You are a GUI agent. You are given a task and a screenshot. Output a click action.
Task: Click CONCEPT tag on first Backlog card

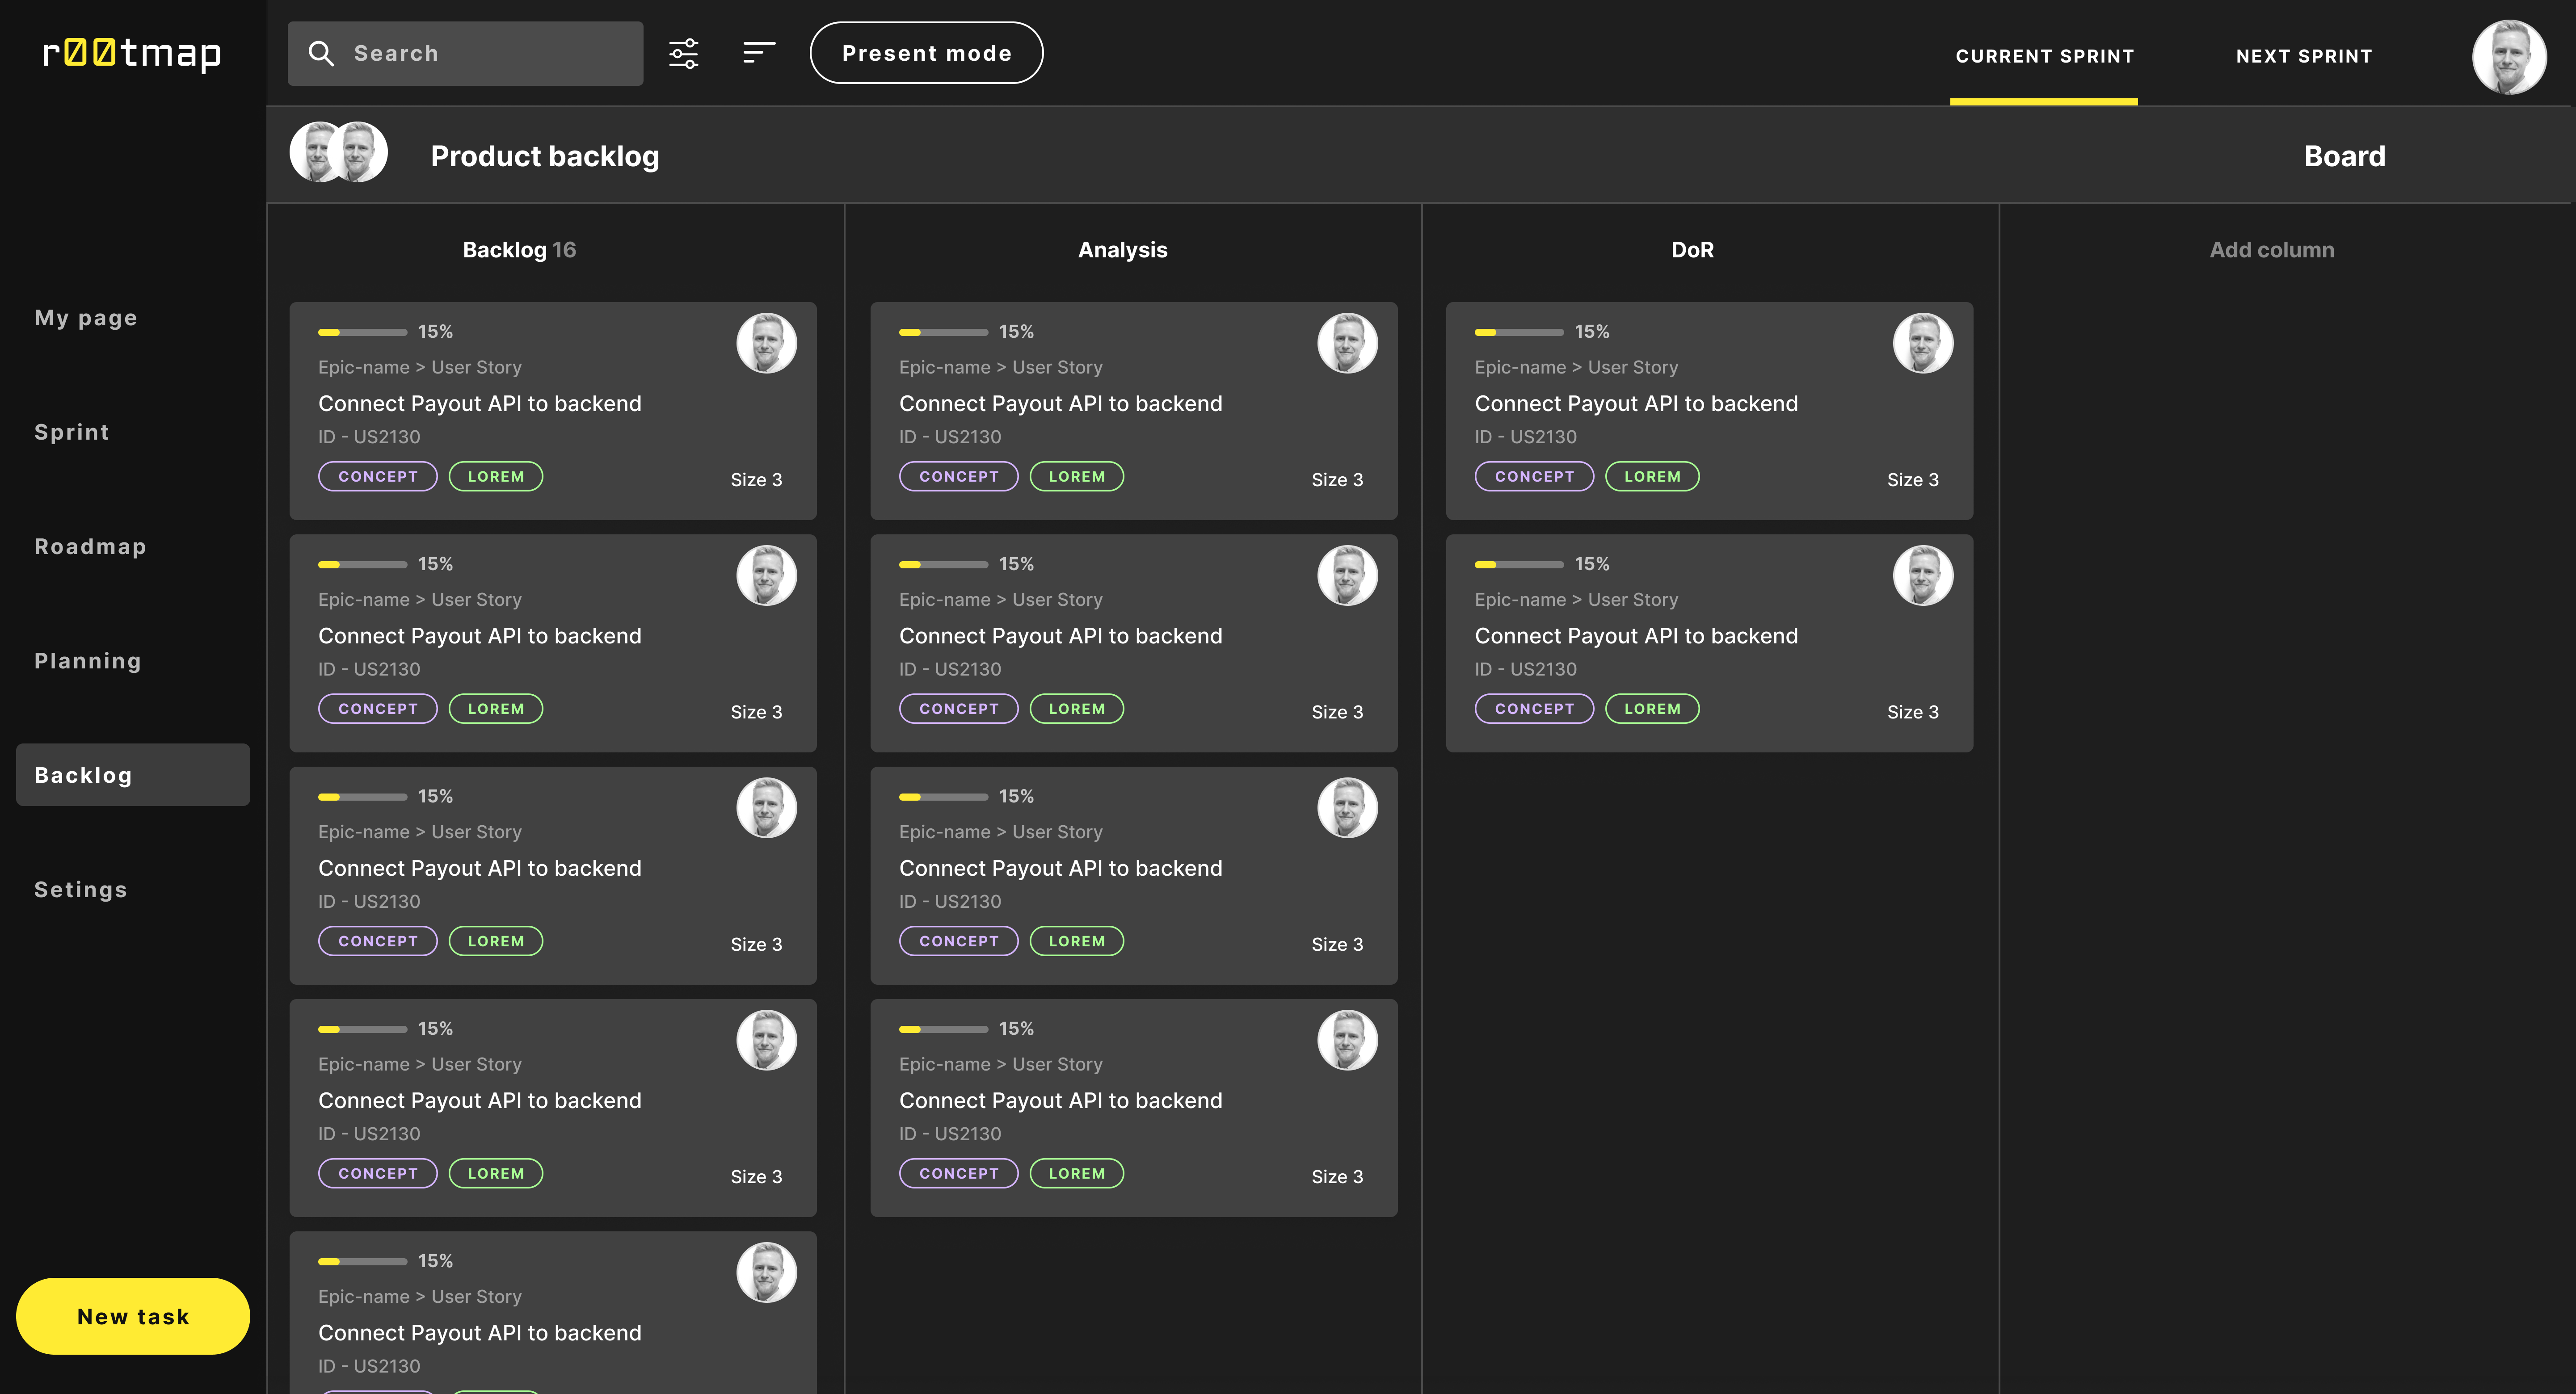[378, 476]
